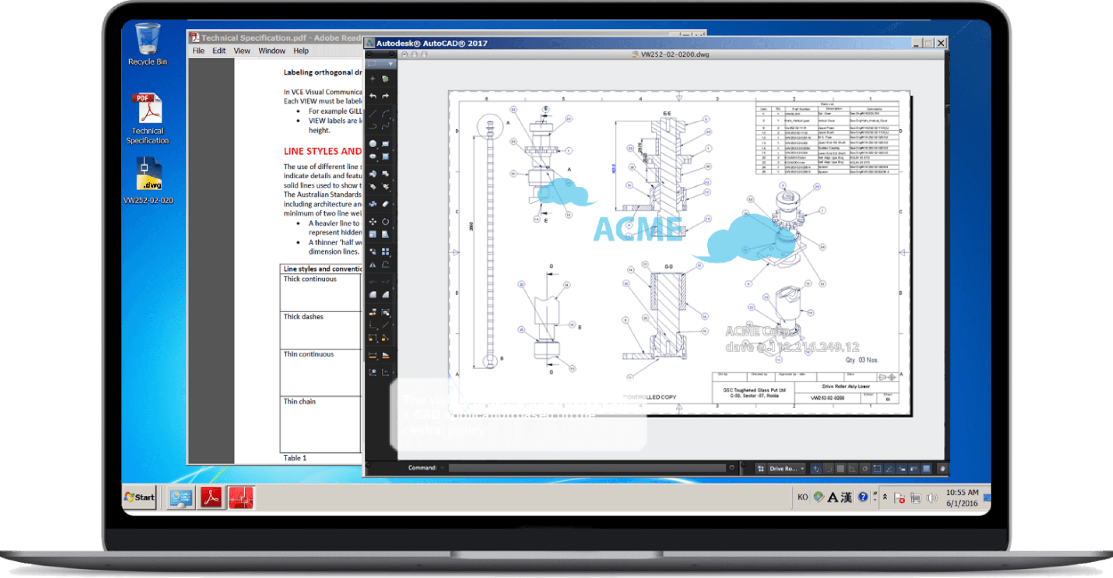
Task: Click the Undo arrow in AutoCAD toolbar
Action: coord(373,96)
